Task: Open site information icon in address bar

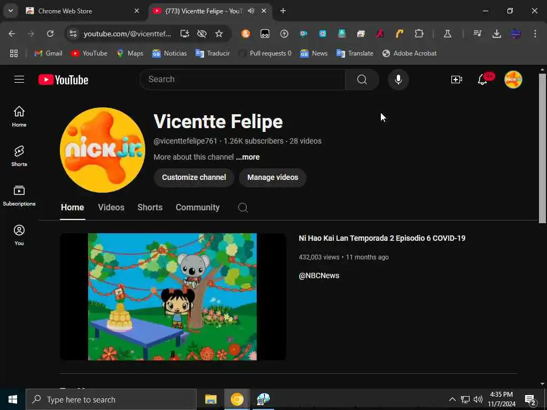Action: (x=73, y=34)
